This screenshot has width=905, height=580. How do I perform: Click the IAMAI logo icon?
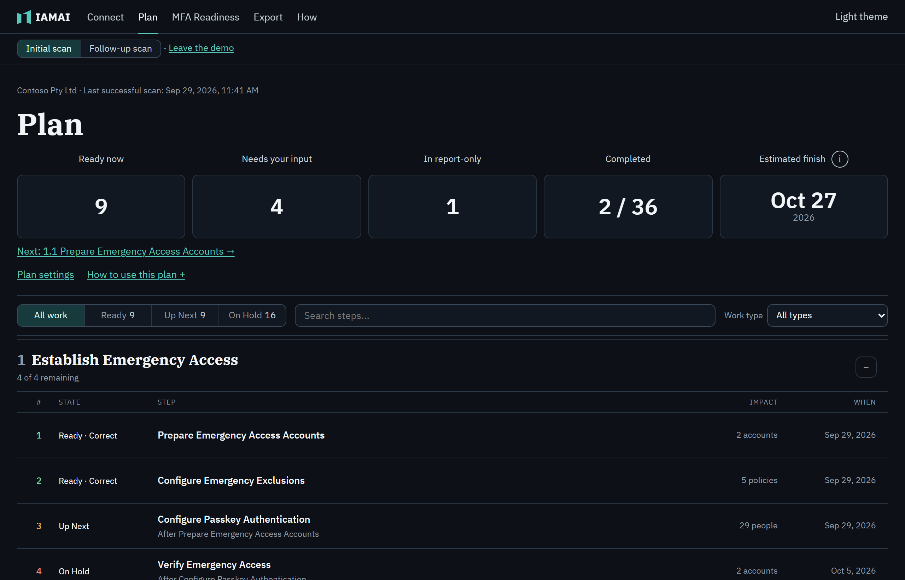pos(24,17)
